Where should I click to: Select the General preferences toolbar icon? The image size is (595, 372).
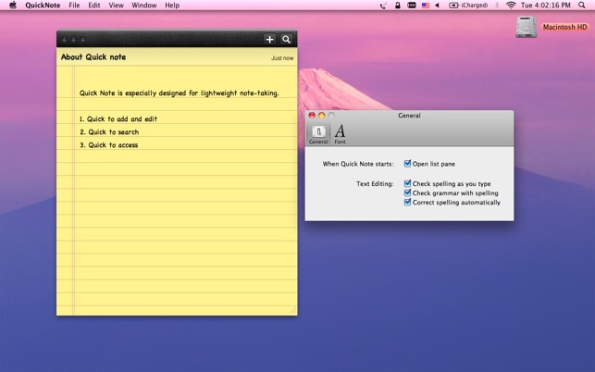pos(318,134)
